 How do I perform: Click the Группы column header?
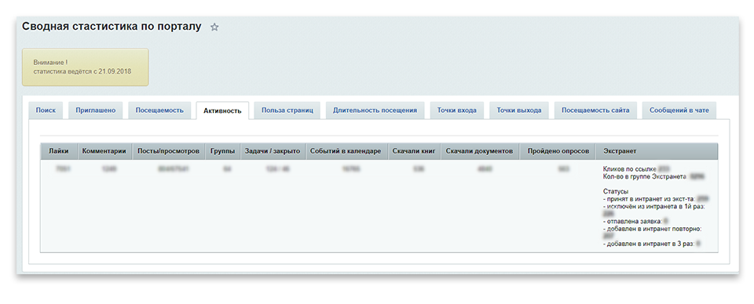pyautogui.click(x=222, y=151)
